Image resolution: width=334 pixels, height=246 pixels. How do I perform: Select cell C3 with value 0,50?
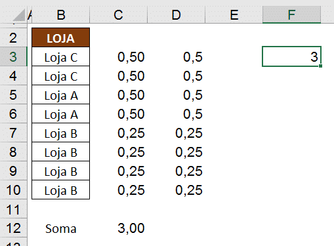coord(118,56)
